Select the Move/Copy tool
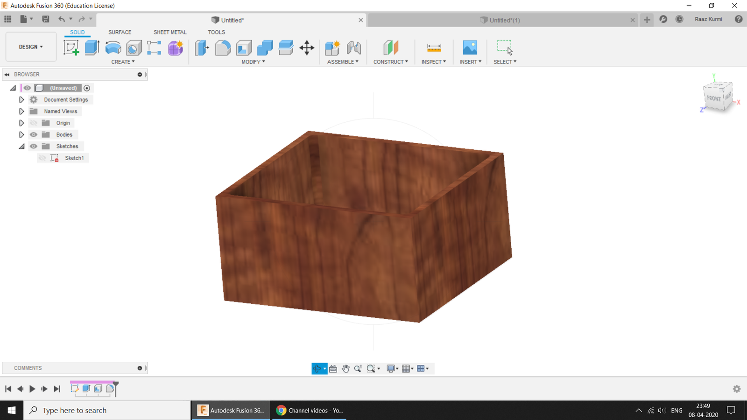The height and width of the screenshot is (420, 747). [307, 48]
